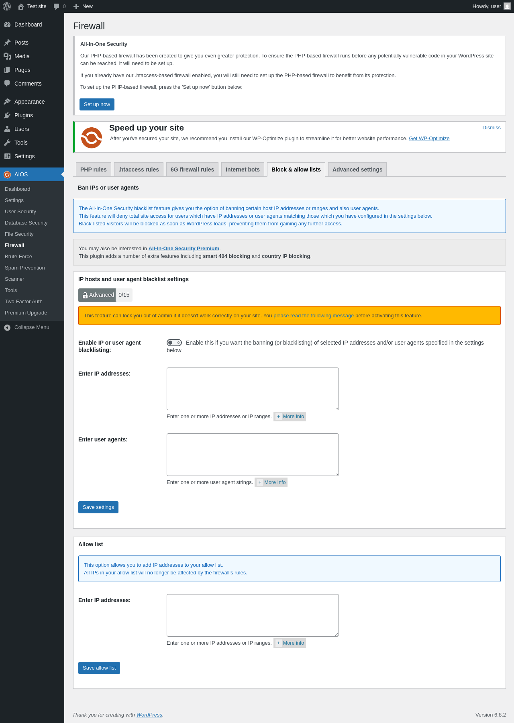The width and height of the screenshot is (514, 723).
Task: Open the comments bubble icon in admin bar
Action: coord(56,6)
